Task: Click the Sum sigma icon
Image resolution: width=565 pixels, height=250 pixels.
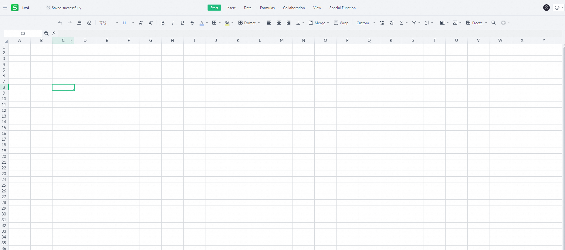Action: 401,23
